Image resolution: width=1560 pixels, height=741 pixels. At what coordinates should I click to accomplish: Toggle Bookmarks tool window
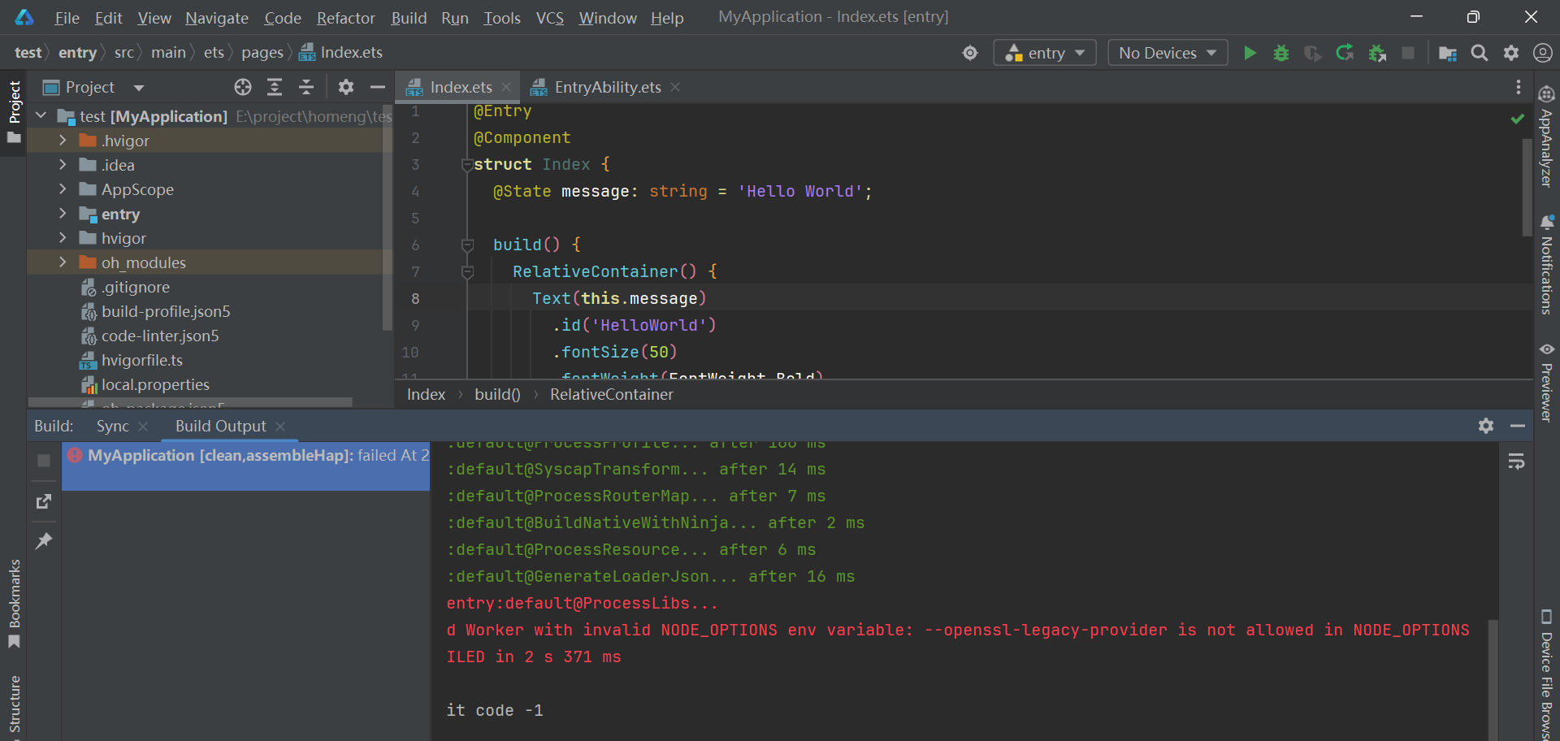click(14, 604)
